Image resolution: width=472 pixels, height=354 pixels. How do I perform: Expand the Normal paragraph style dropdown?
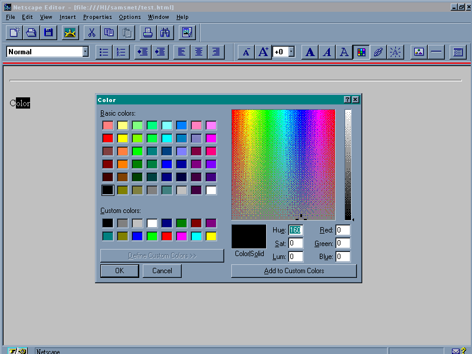85,52
